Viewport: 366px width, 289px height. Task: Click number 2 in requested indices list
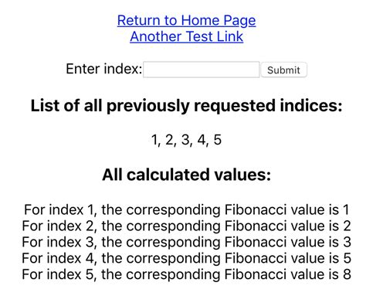point(170,140)
